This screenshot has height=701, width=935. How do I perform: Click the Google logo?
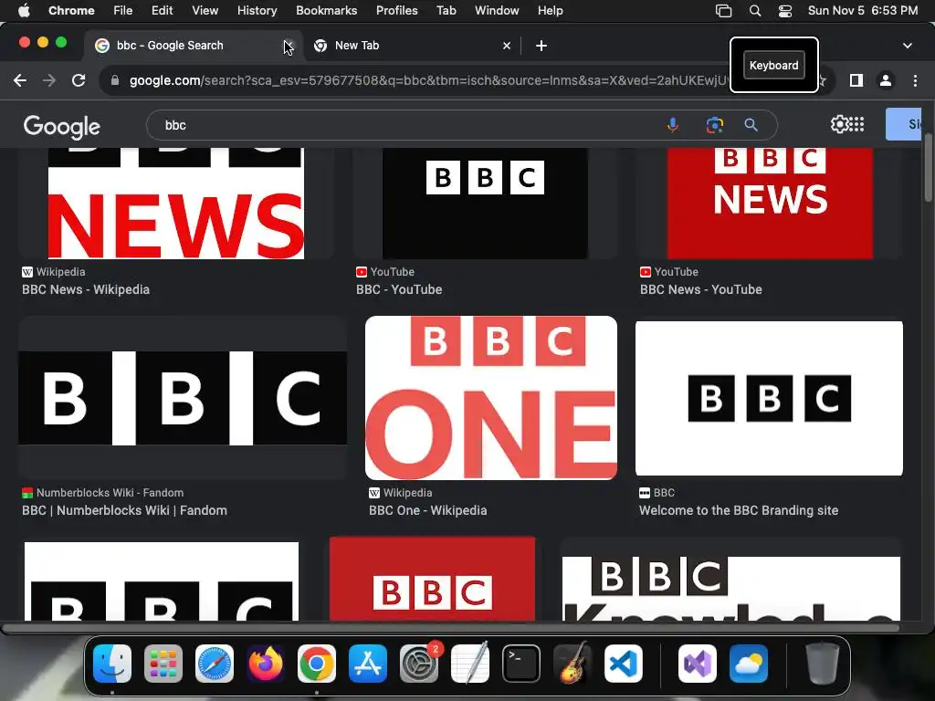(x=62, y=126)
